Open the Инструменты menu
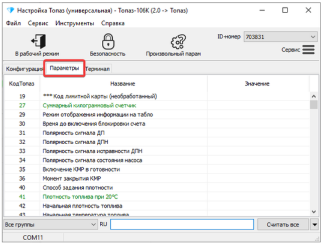The height and width of the screenshot is (243, 322). tap(75, 23)
